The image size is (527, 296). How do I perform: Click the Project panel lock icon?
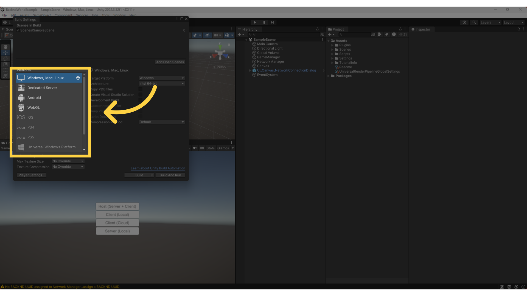click(x=400, y=29)
